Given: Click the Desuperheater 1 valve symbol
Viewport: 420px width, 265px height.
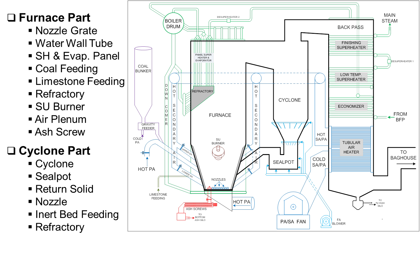Looking at the screenshot, I should click(389, 61).
